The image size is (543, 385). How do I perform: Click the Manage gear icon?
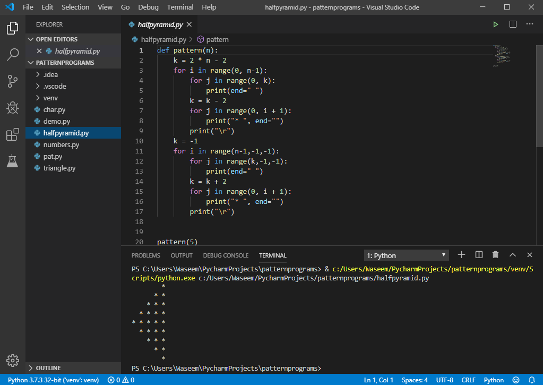coord(13,360)
